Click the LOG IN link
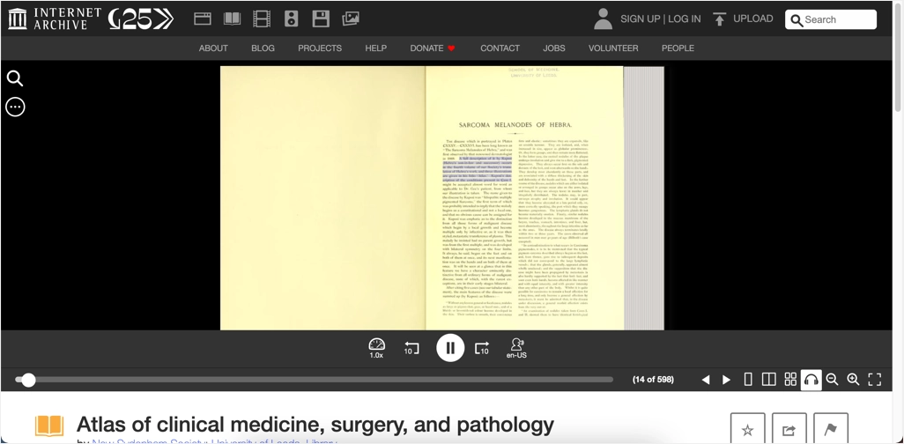The height and width of the screenshot is (444, 904). click(685, 19)
